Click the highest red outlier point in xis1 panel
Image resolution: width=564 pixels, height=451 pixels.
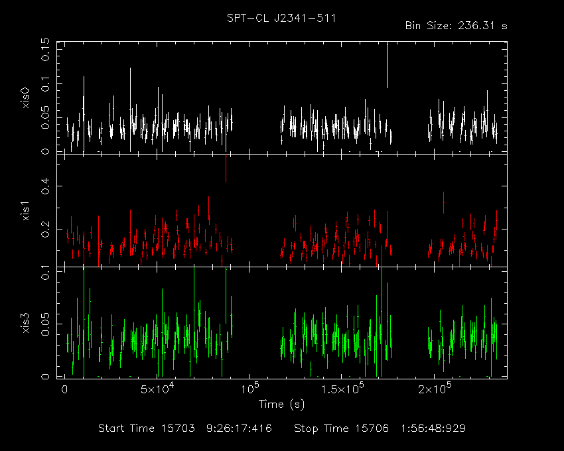coord(226,168)
